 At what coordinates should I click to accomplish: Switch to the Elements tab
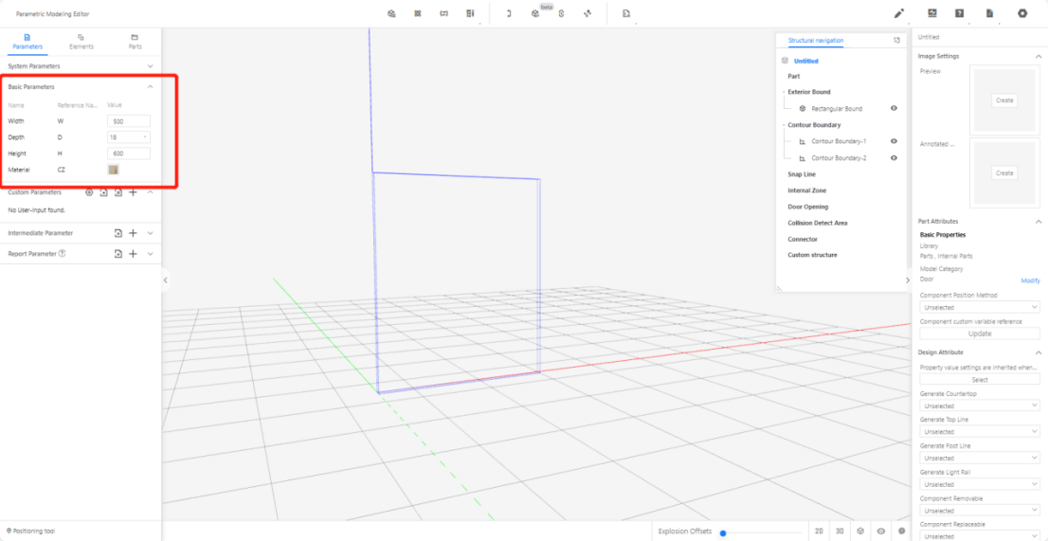click(81, 41)
